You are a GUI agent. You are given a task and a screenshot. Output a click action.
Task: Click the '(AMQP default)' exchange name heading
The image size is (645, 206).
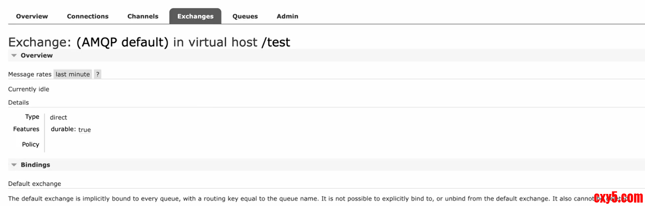pos(123,42)
